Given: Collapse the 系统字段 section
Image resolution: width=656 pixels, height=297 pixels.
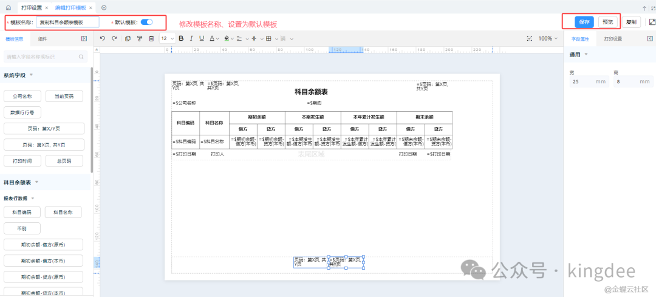Looking at the screenshot, I should point(31,75).
